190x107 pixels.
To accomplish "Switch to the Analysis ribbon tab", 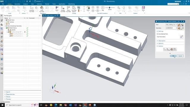I will (26, 4).
